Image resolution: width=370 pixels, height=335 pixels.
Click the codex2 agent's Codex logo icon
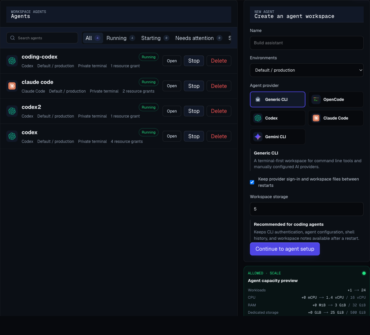[12, 111]
